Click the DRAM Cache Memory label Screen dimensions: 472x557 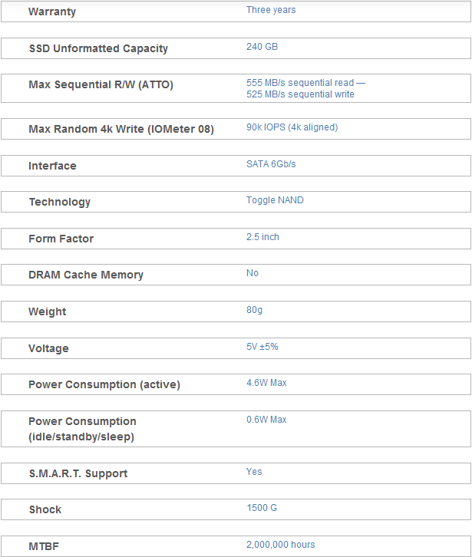[x=86, y=275]
